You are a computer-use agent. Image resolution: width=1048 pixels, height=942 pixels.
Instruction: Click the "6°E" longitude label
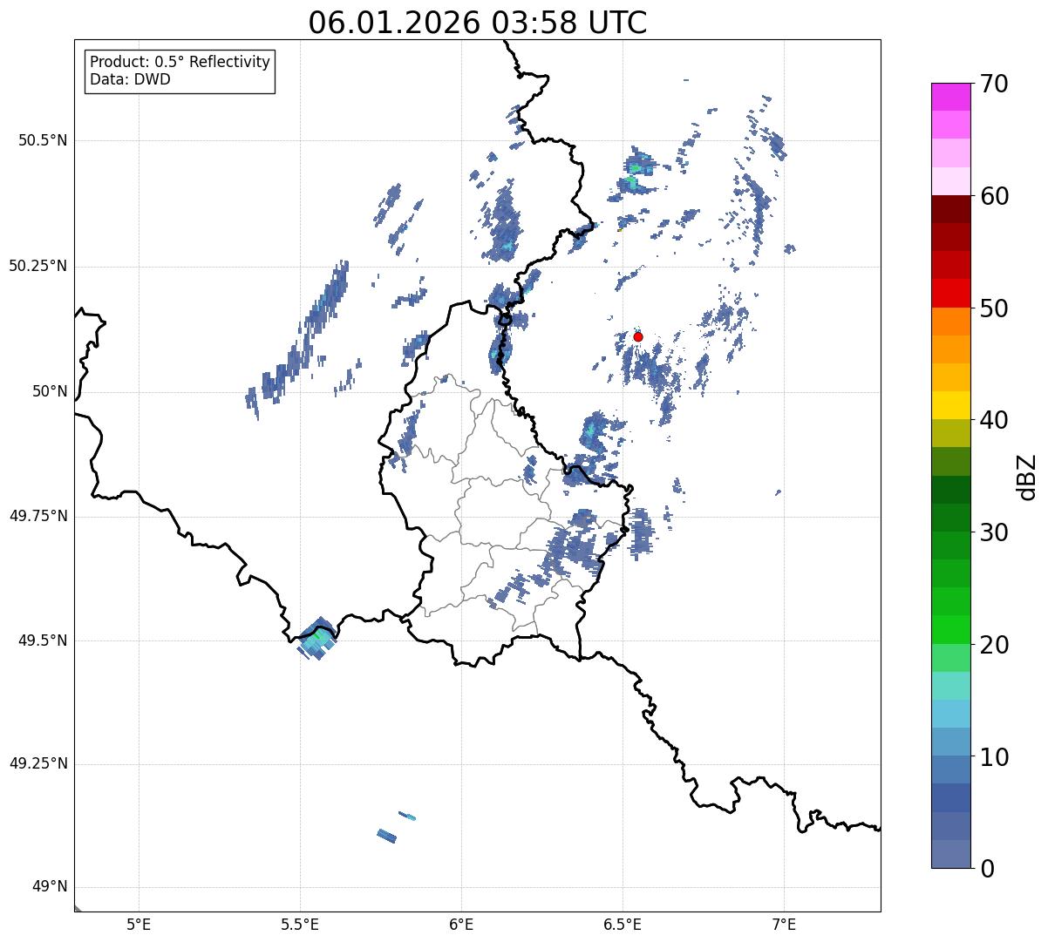click(x=461, y=924)
